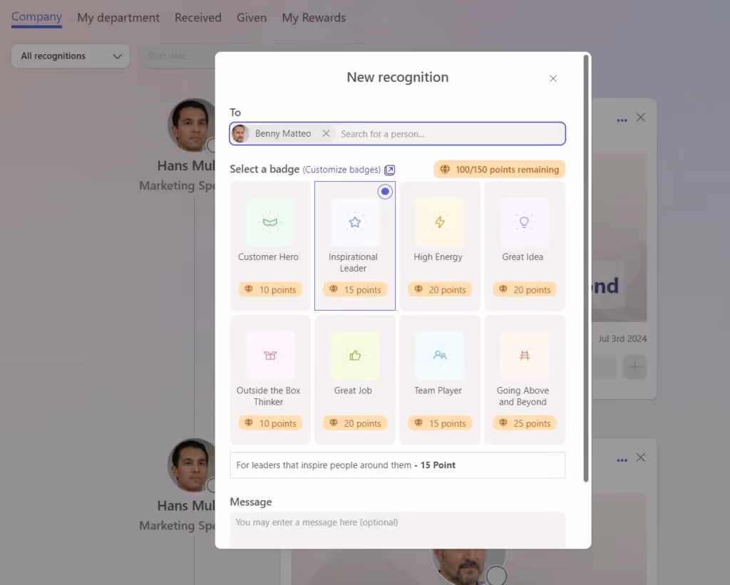
Task: Select Outside the Box Thinker badge icon
Action: (x=270, y=356)
